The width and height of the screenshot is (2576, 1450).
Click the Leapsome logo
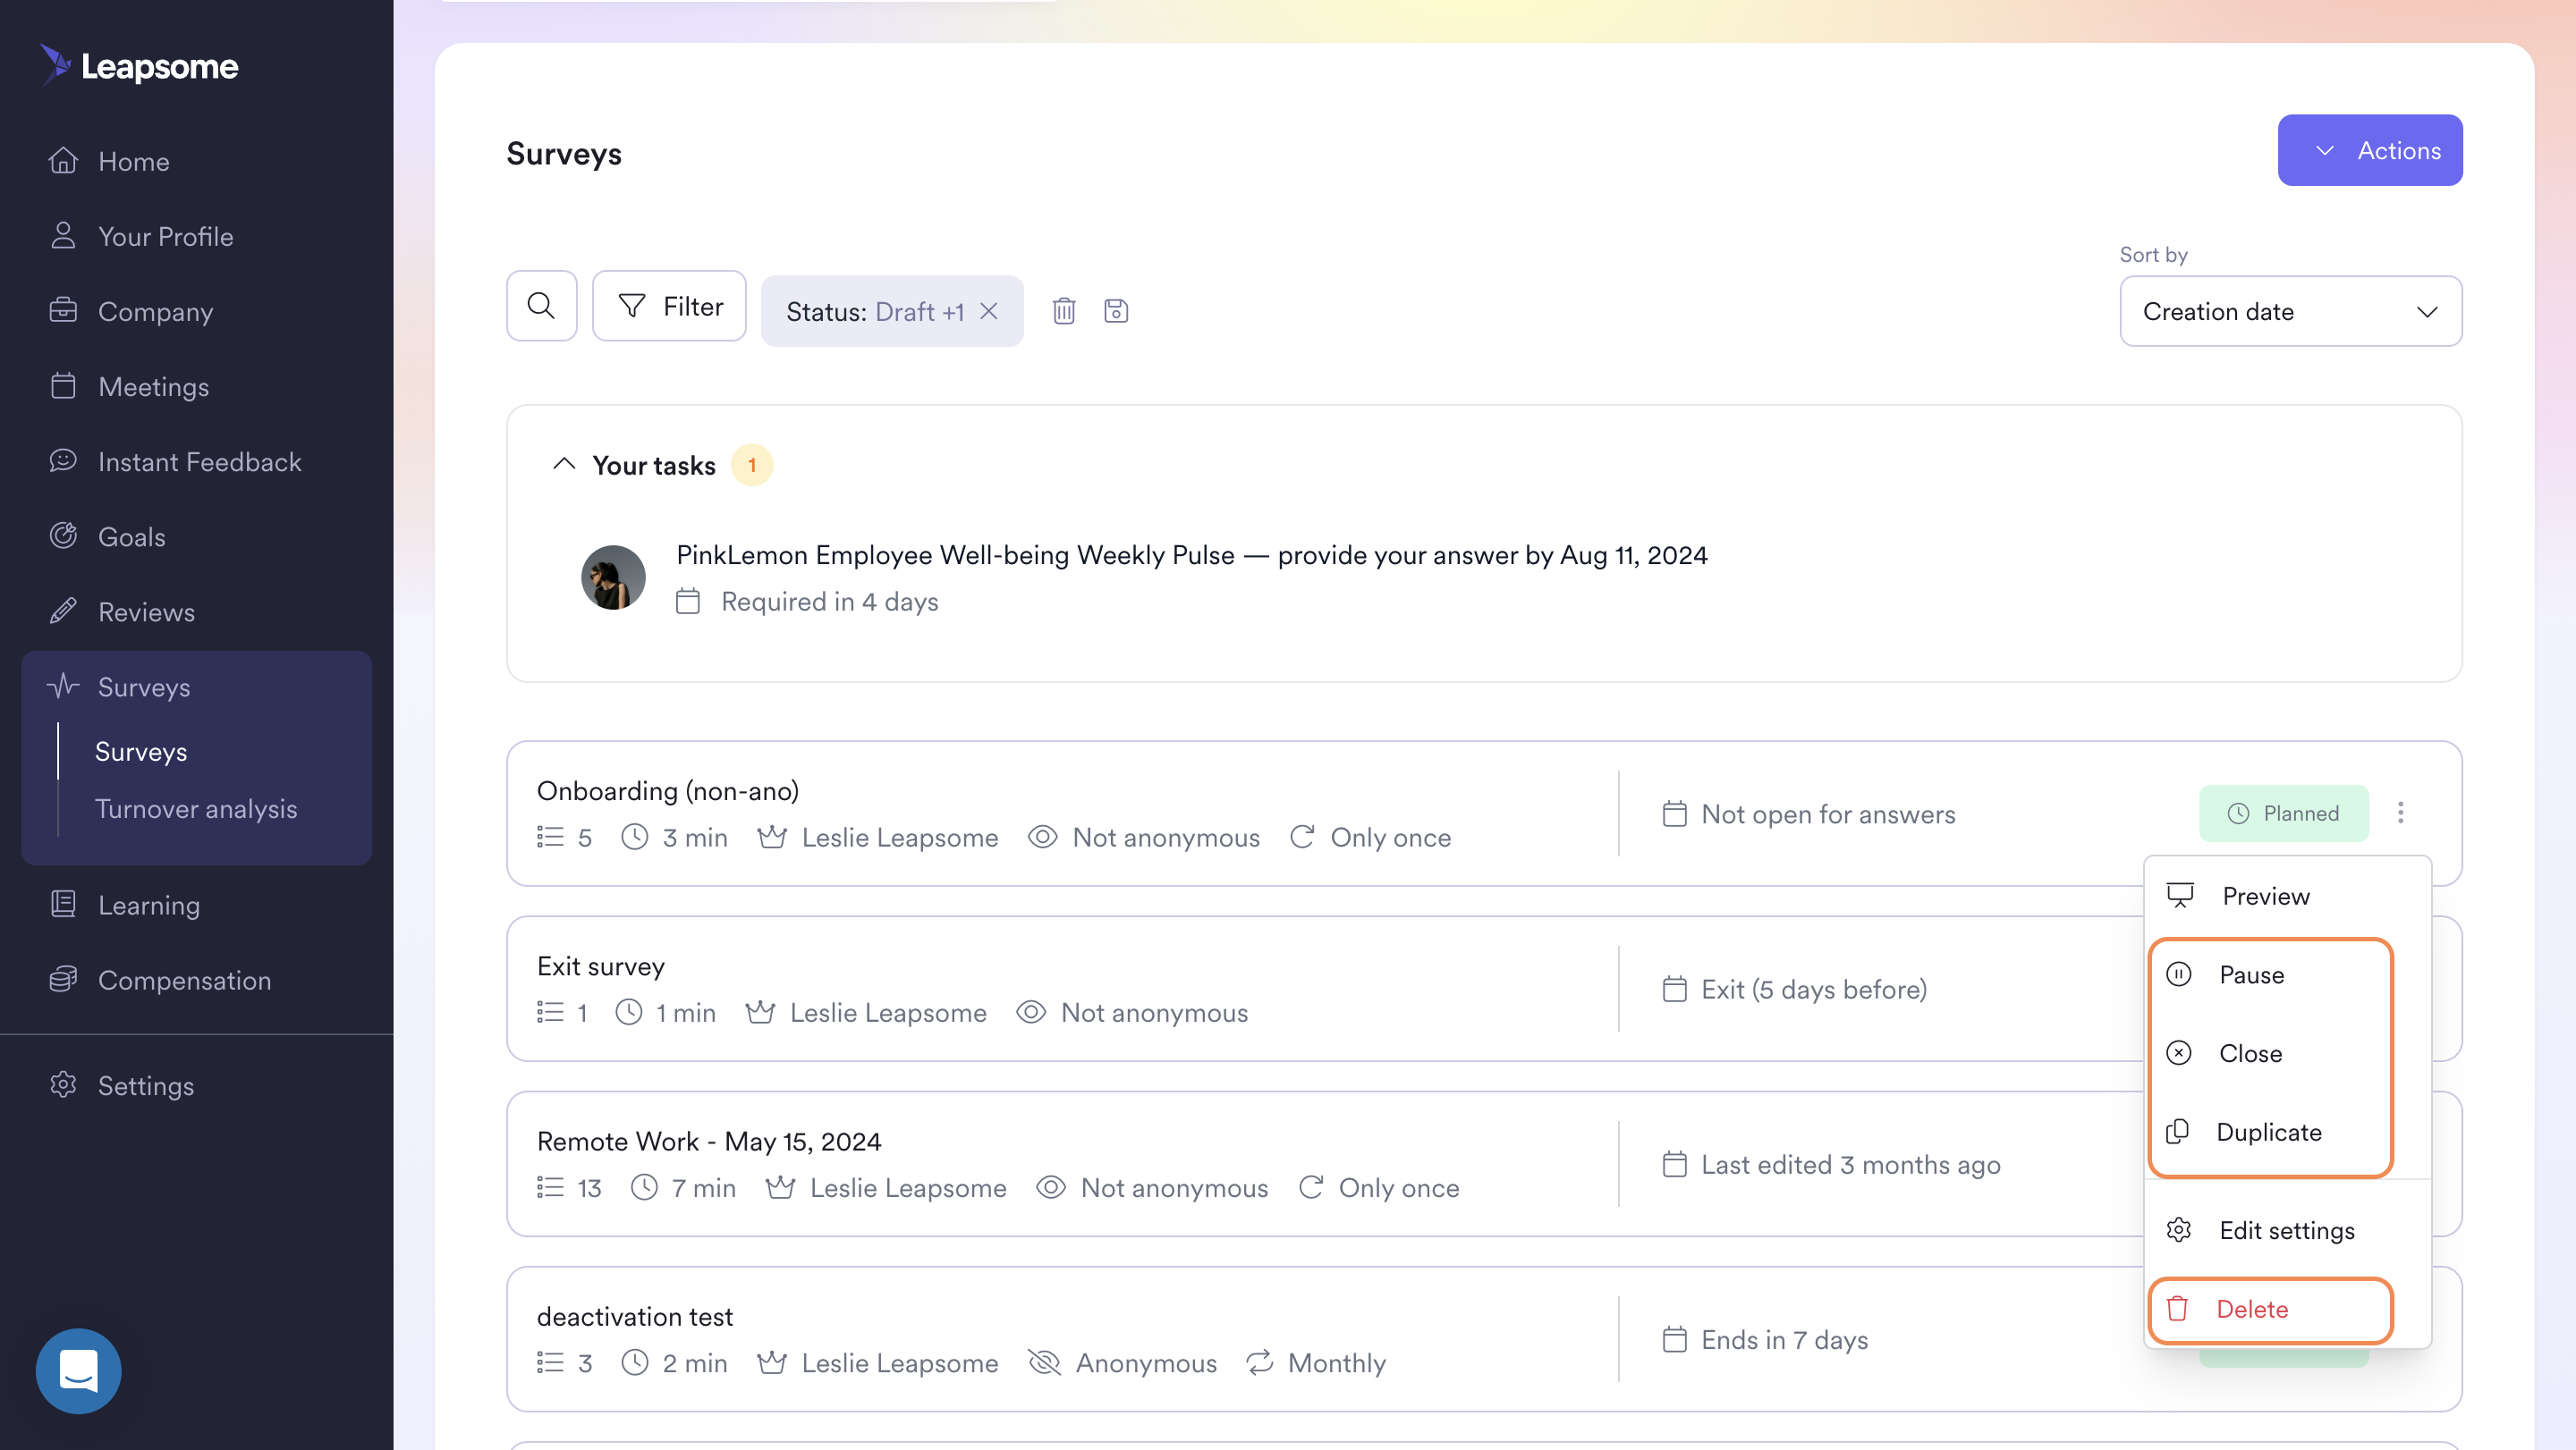[139, 66]
